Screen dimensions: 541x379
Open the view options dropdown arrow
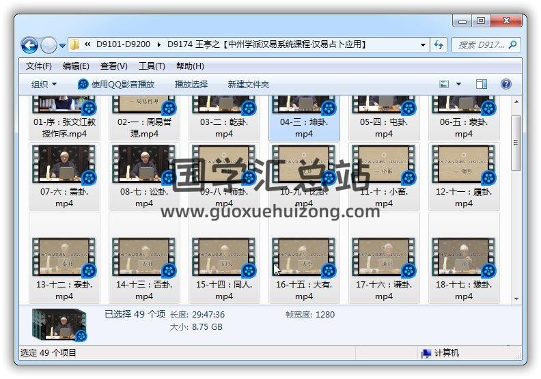458,84
